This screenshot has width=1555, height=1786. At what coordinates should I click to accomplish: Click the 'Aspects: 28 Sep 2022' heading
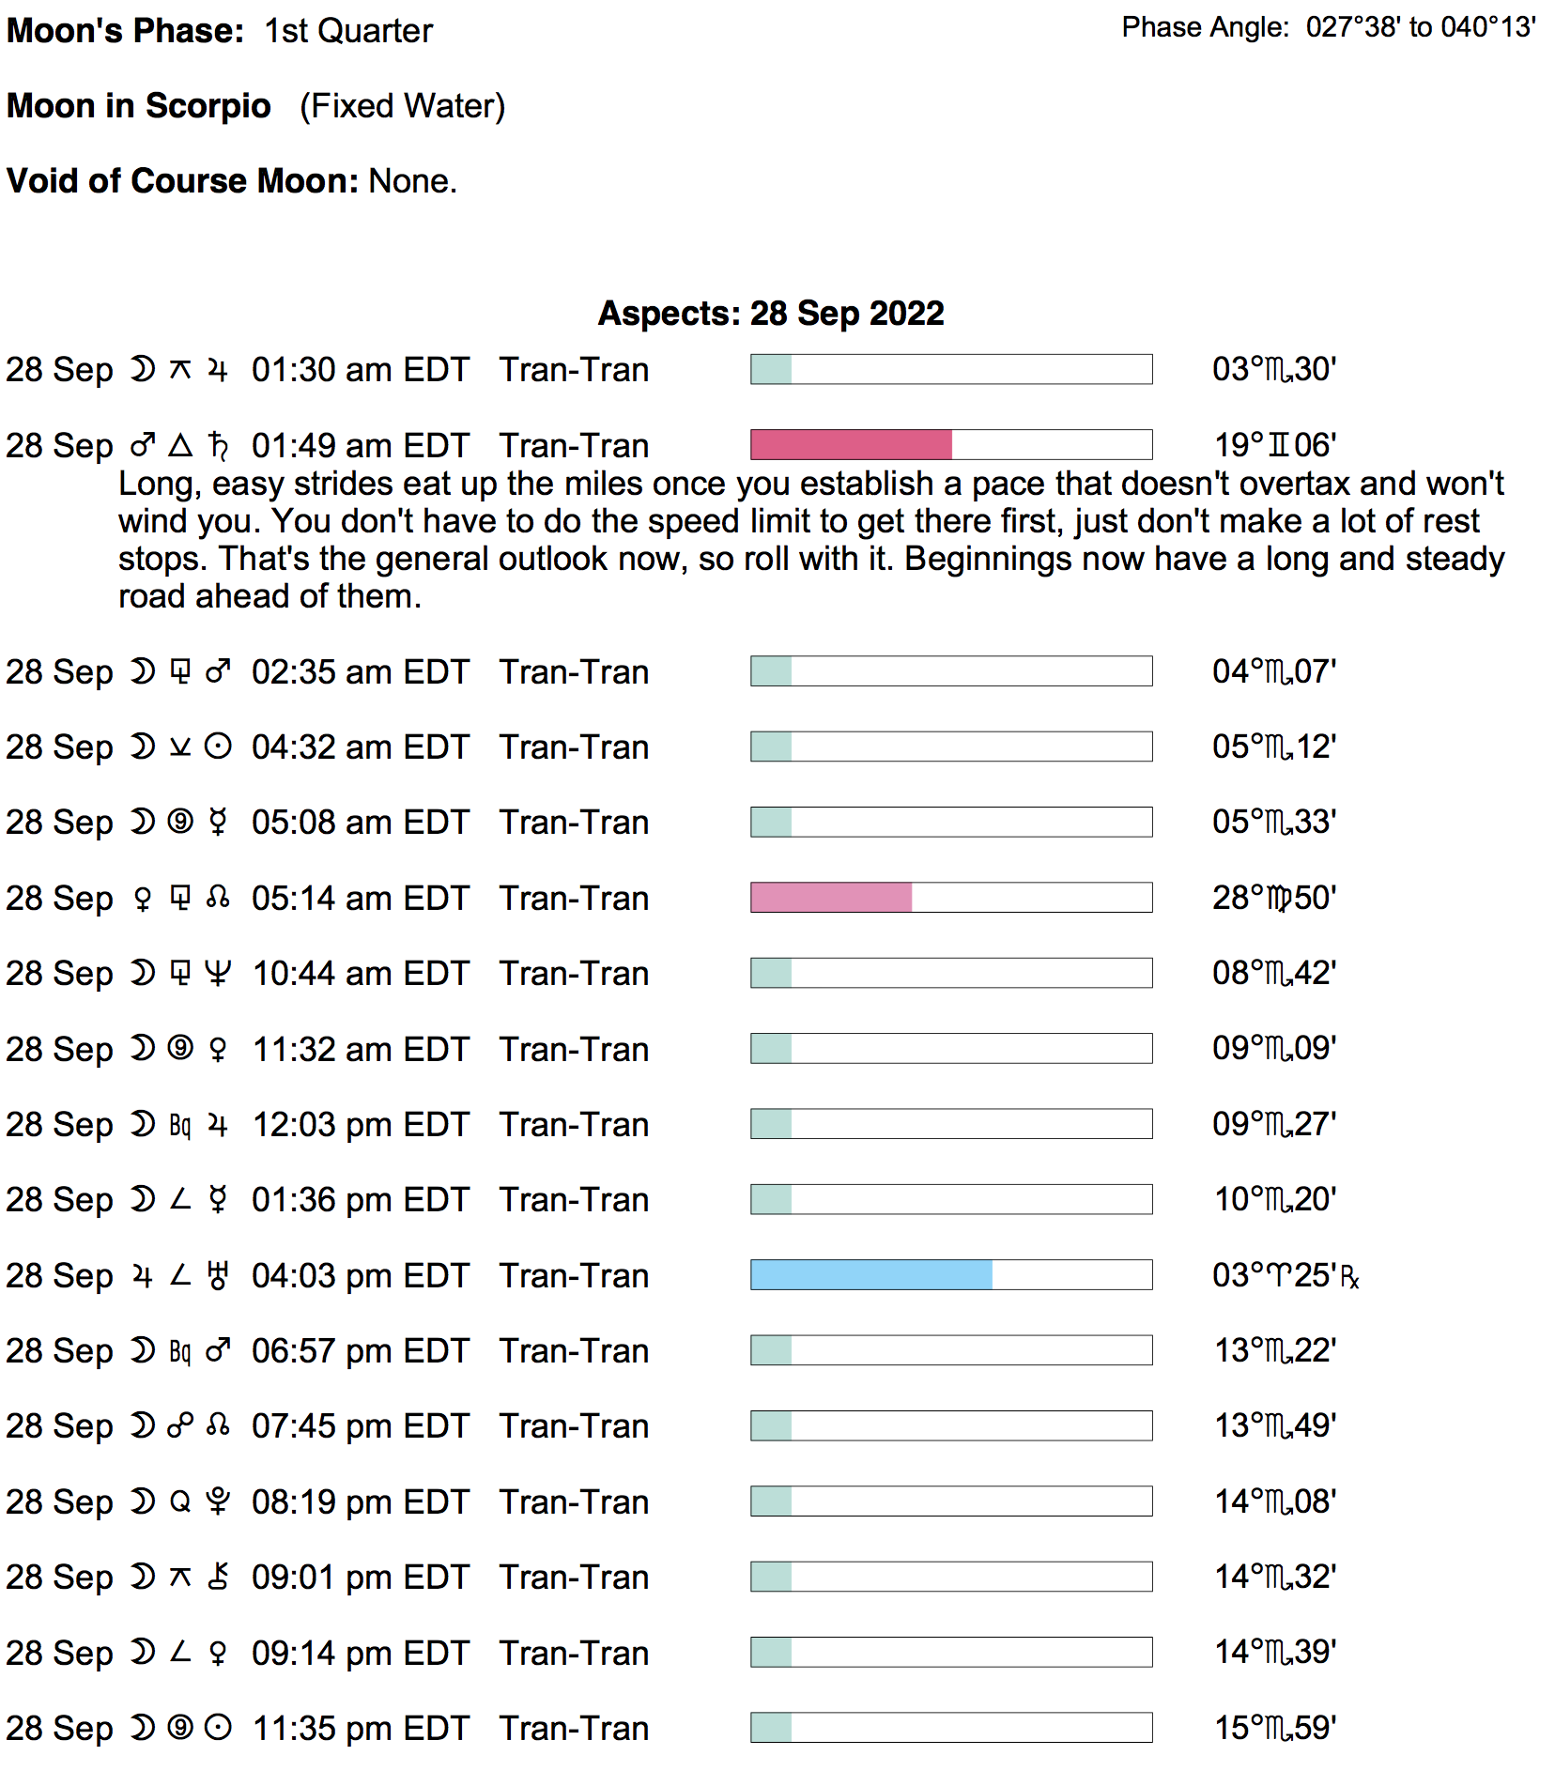click(771, 313)
